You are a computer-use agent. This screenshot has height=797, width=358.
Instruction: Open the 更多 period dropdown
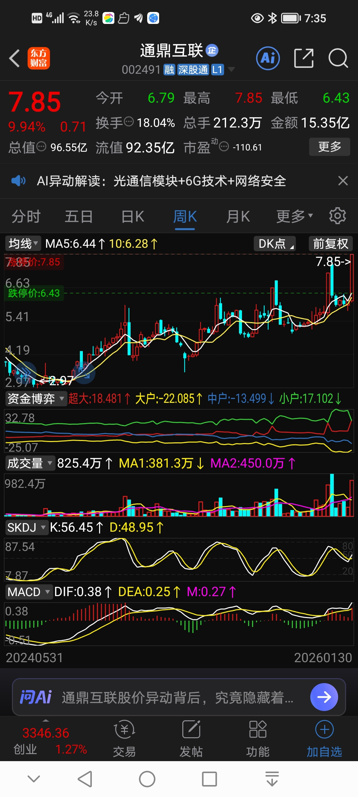pyautogui.click(x=295, y=216)
